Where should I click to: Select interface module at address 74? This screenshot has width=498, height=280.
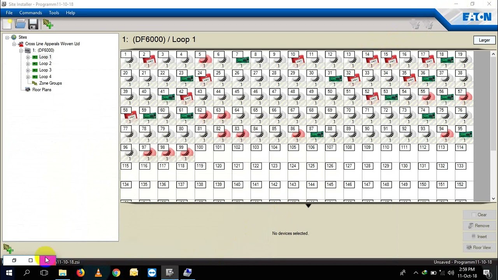tap(428, 116)
